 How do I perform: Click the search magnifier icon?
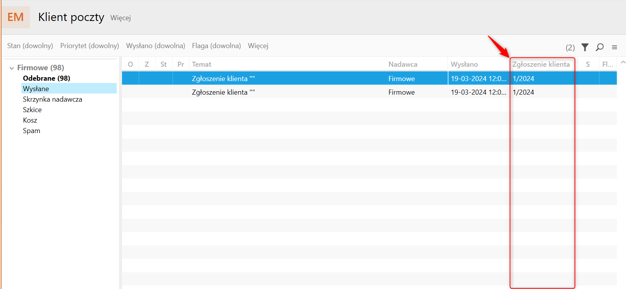click(x=600, y=47)
